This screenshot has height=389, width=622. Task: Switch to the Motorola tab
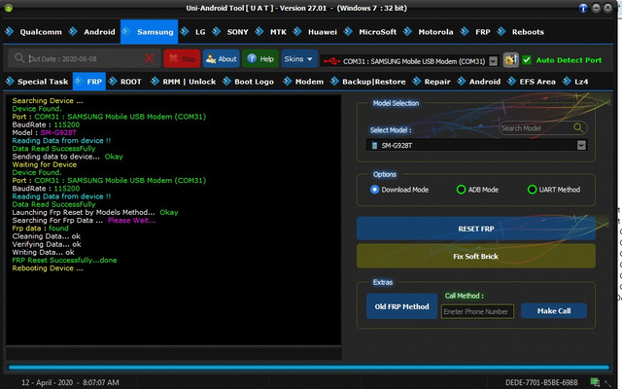click(429, 32)
